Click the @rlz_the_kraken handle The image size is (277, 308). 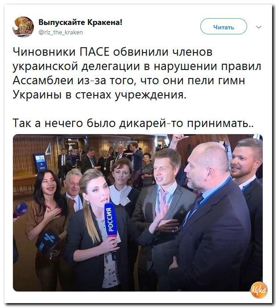[x=61, y=32]
